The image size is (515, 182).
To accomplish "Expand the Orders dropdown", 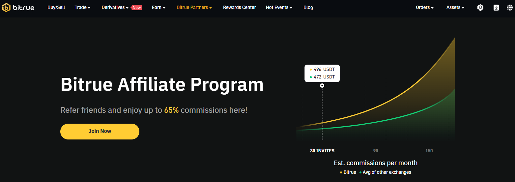I will pos(425,7).
